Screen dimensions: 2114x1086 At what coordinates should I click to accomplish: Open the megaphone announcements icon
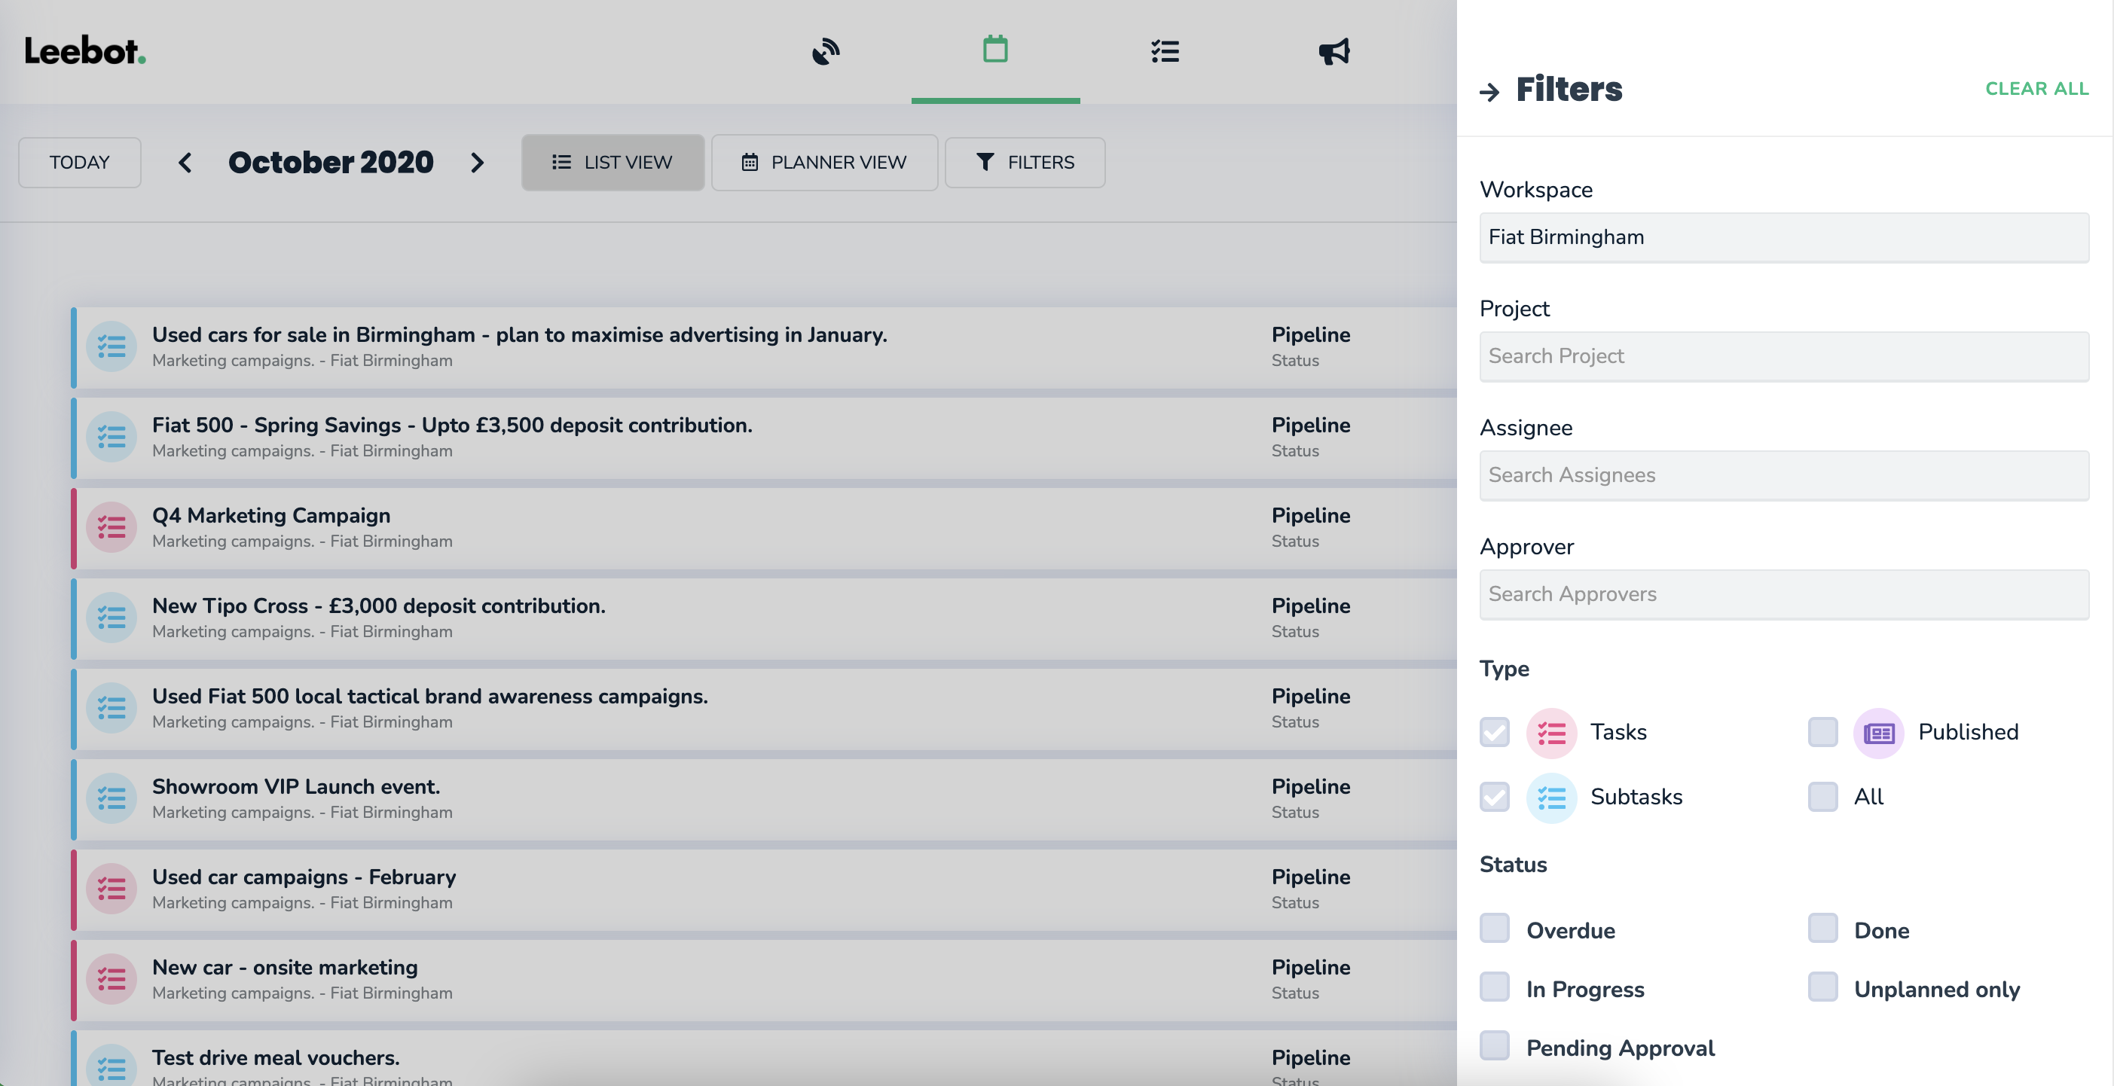(1333, 52)
